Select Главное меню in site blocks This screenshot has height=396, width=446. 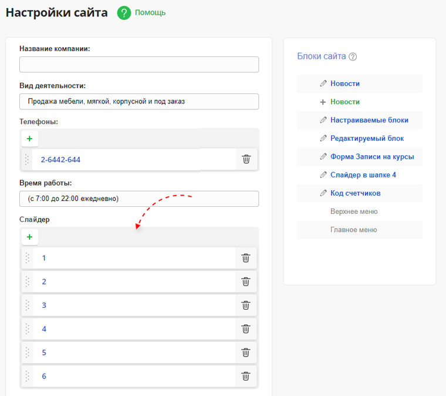pos(353,230)
